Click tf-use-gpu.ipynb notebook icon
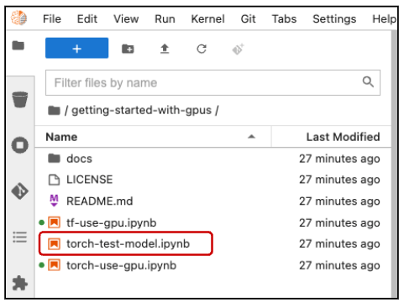This screenshot has width=404, height=303. [x=54, y=222]
